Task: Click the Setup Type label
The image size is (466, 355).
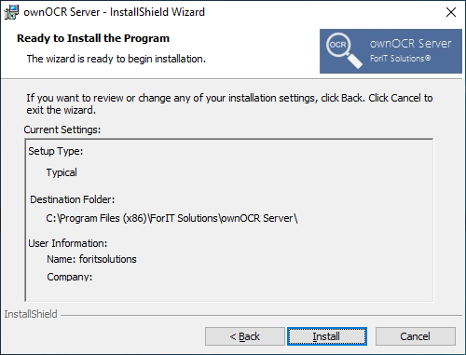Action: [x=56, y=151]
